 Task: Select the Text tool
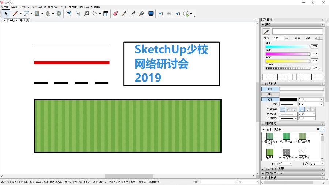[x=78, y=14]
